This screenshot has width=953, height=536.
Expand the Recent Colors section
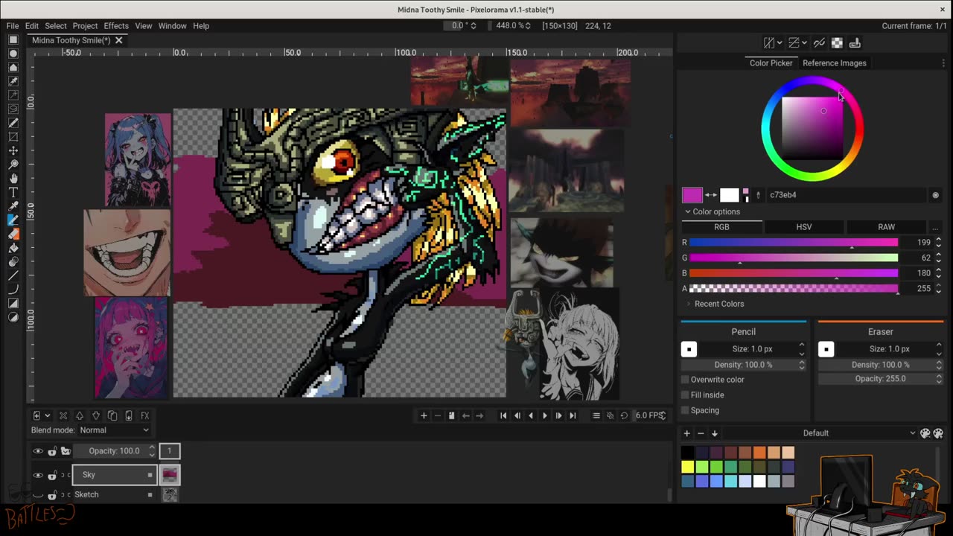714,304
